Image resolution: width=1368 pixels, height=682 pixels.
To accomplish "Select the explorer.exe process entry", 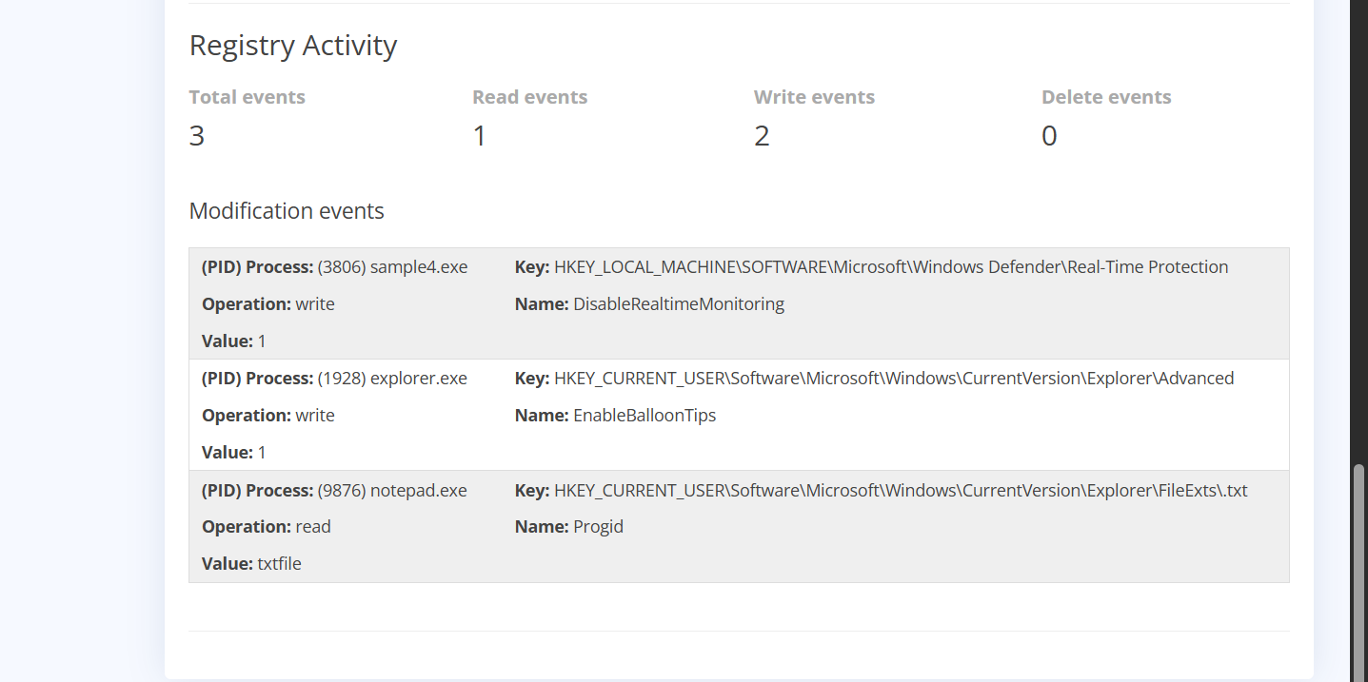I will (392, 379).
